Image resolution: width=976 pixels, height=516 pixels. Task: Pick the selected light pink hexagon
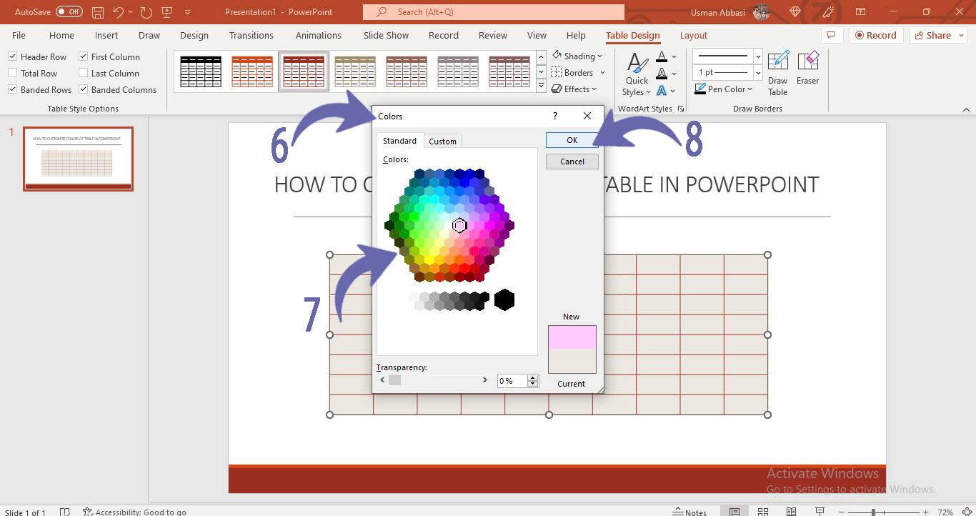click(x=459, y=226)
